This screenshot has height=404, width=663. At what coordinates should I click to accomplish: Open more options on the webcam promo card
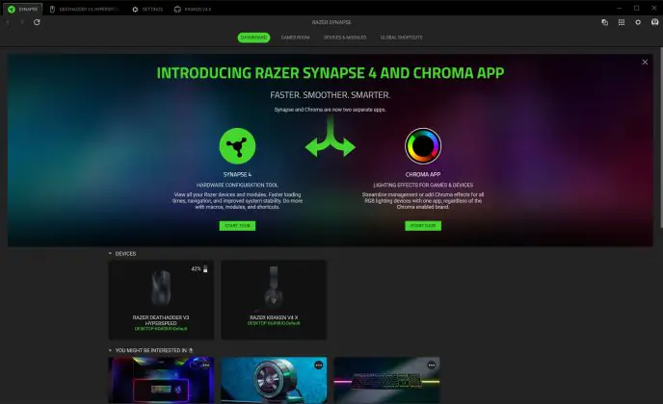point(318,365)
